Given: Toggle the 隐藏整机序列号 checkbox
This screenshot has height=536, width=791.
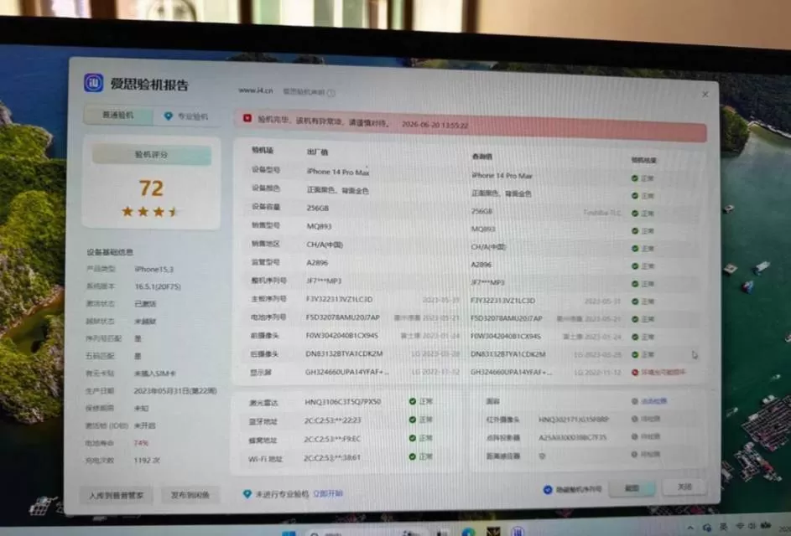Looking at the screenshot, I should click(548, 489).
